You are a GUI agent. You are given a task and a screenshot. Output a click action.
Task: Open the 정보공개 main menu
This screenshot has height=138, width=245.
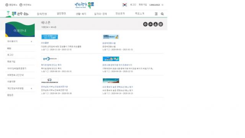(120, 14)
